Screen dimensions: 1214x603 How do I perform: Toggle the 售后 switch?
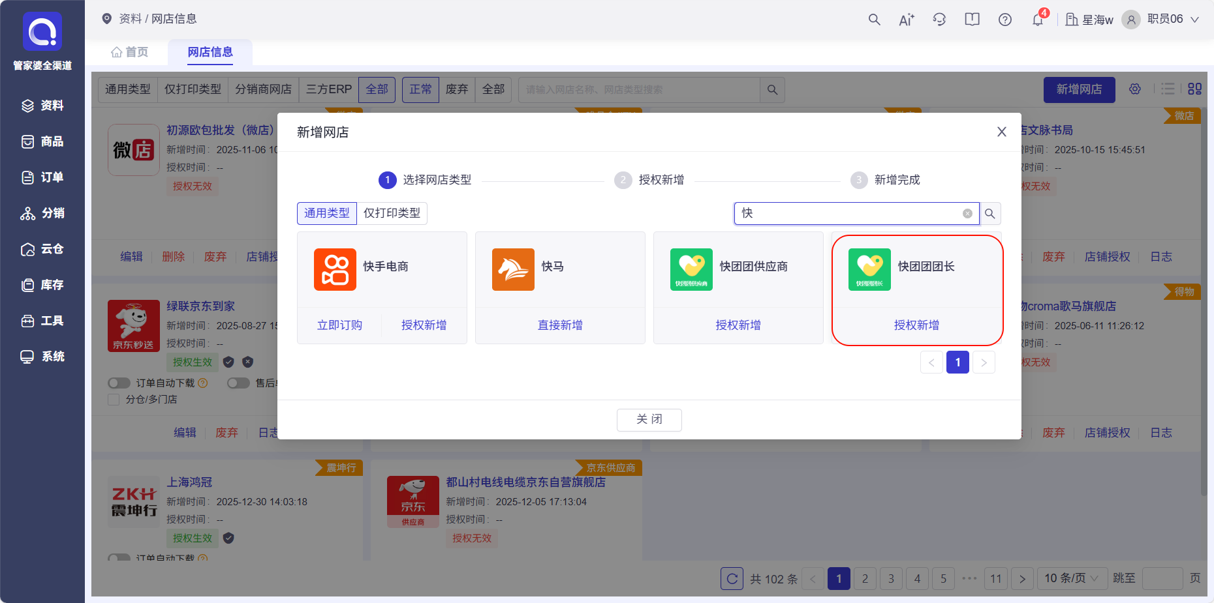tap(238, 383)
